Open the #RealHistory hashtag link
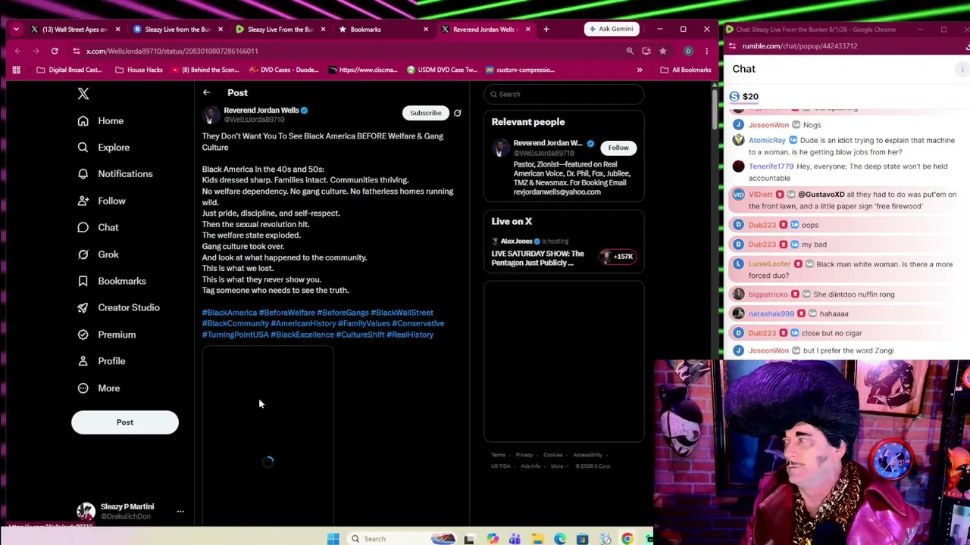The width and height of the screenshot is (970, 545). [x=410, y=335]
